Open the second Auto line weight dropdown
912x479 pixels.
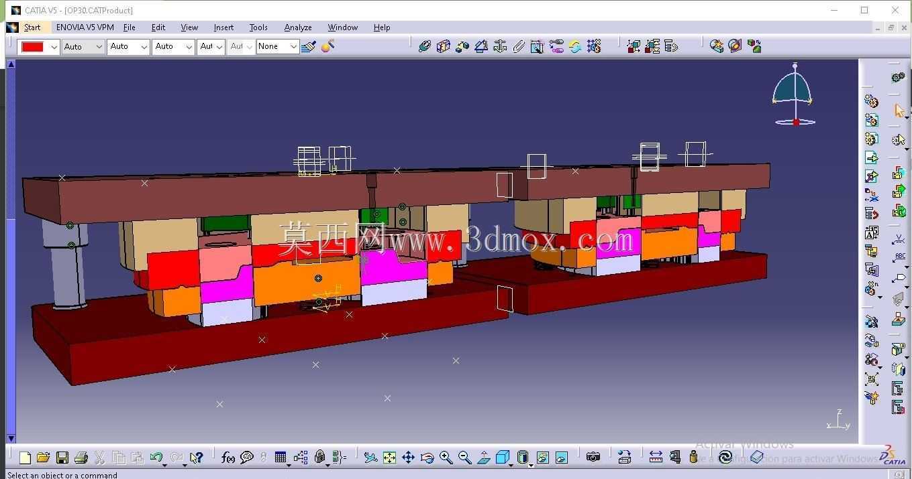click(144, 47)
